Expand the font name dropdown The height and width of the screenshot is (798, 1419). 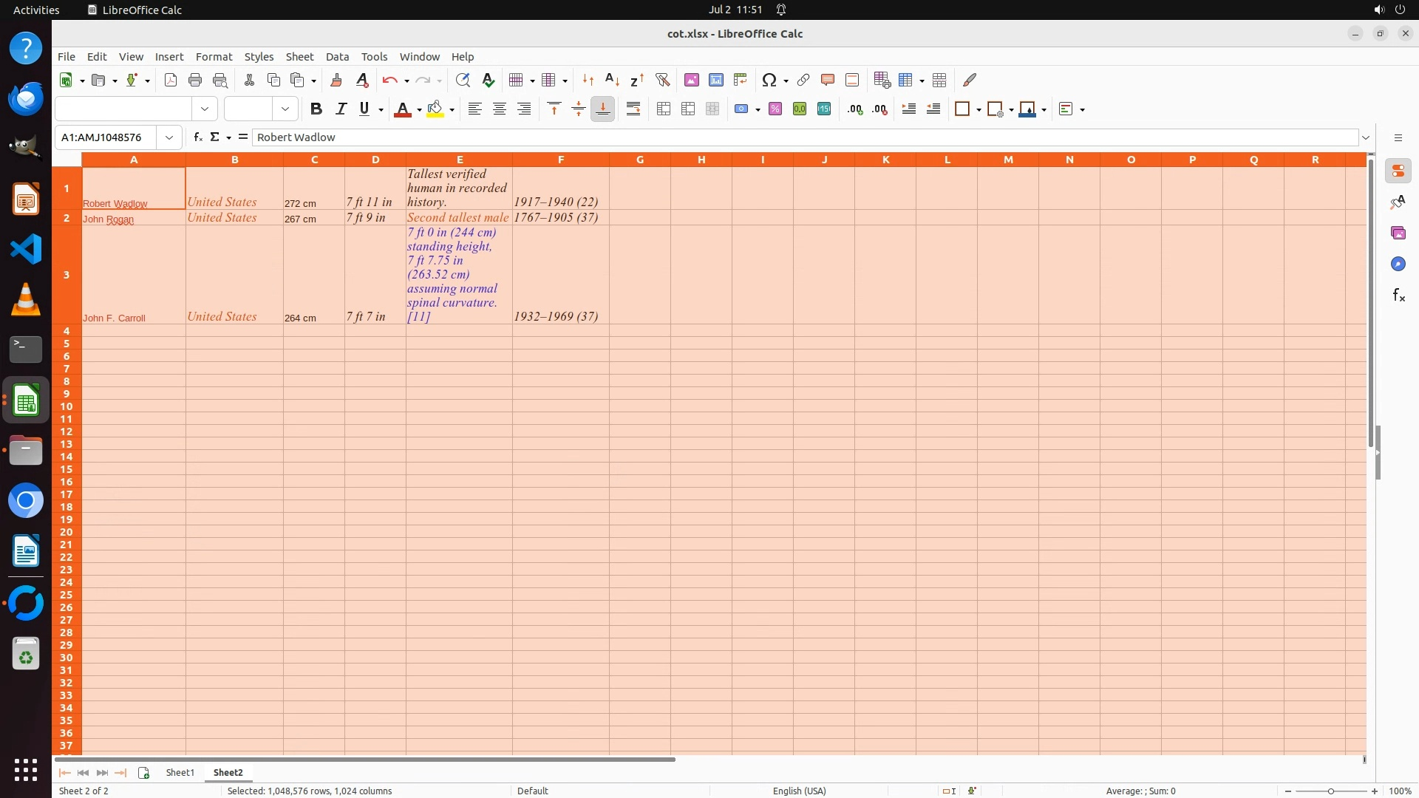coord(205,109)
